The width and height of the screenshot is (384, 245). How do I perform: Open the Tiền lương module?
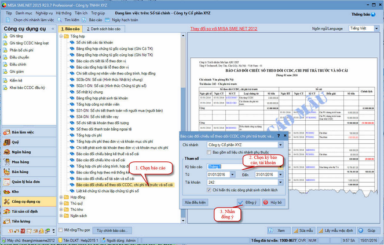coord(29,221)
